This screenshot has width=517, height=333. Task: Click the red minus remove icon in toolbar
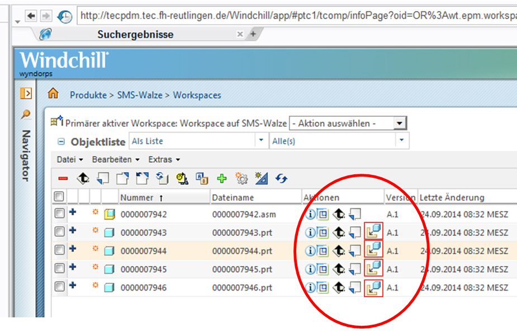(x=63, y=179)
